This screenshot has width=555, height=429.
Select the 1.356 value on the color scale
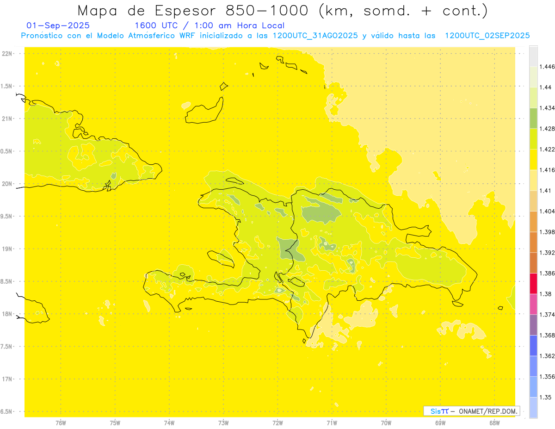[x=547, y=376]
